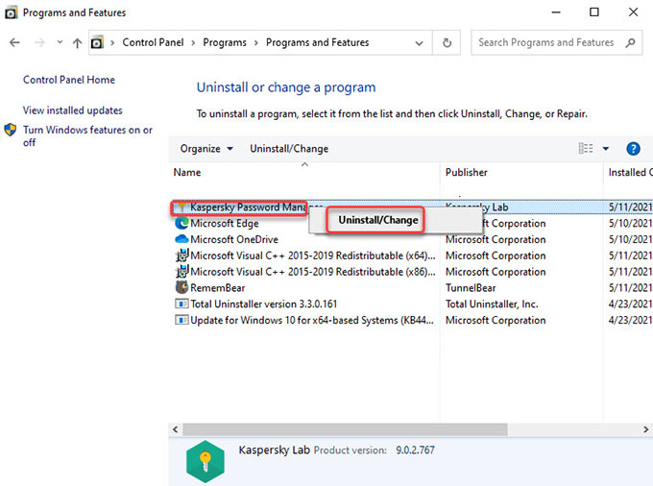
Task: Open Control Panel Home link
Action: [x=69, y=80]
